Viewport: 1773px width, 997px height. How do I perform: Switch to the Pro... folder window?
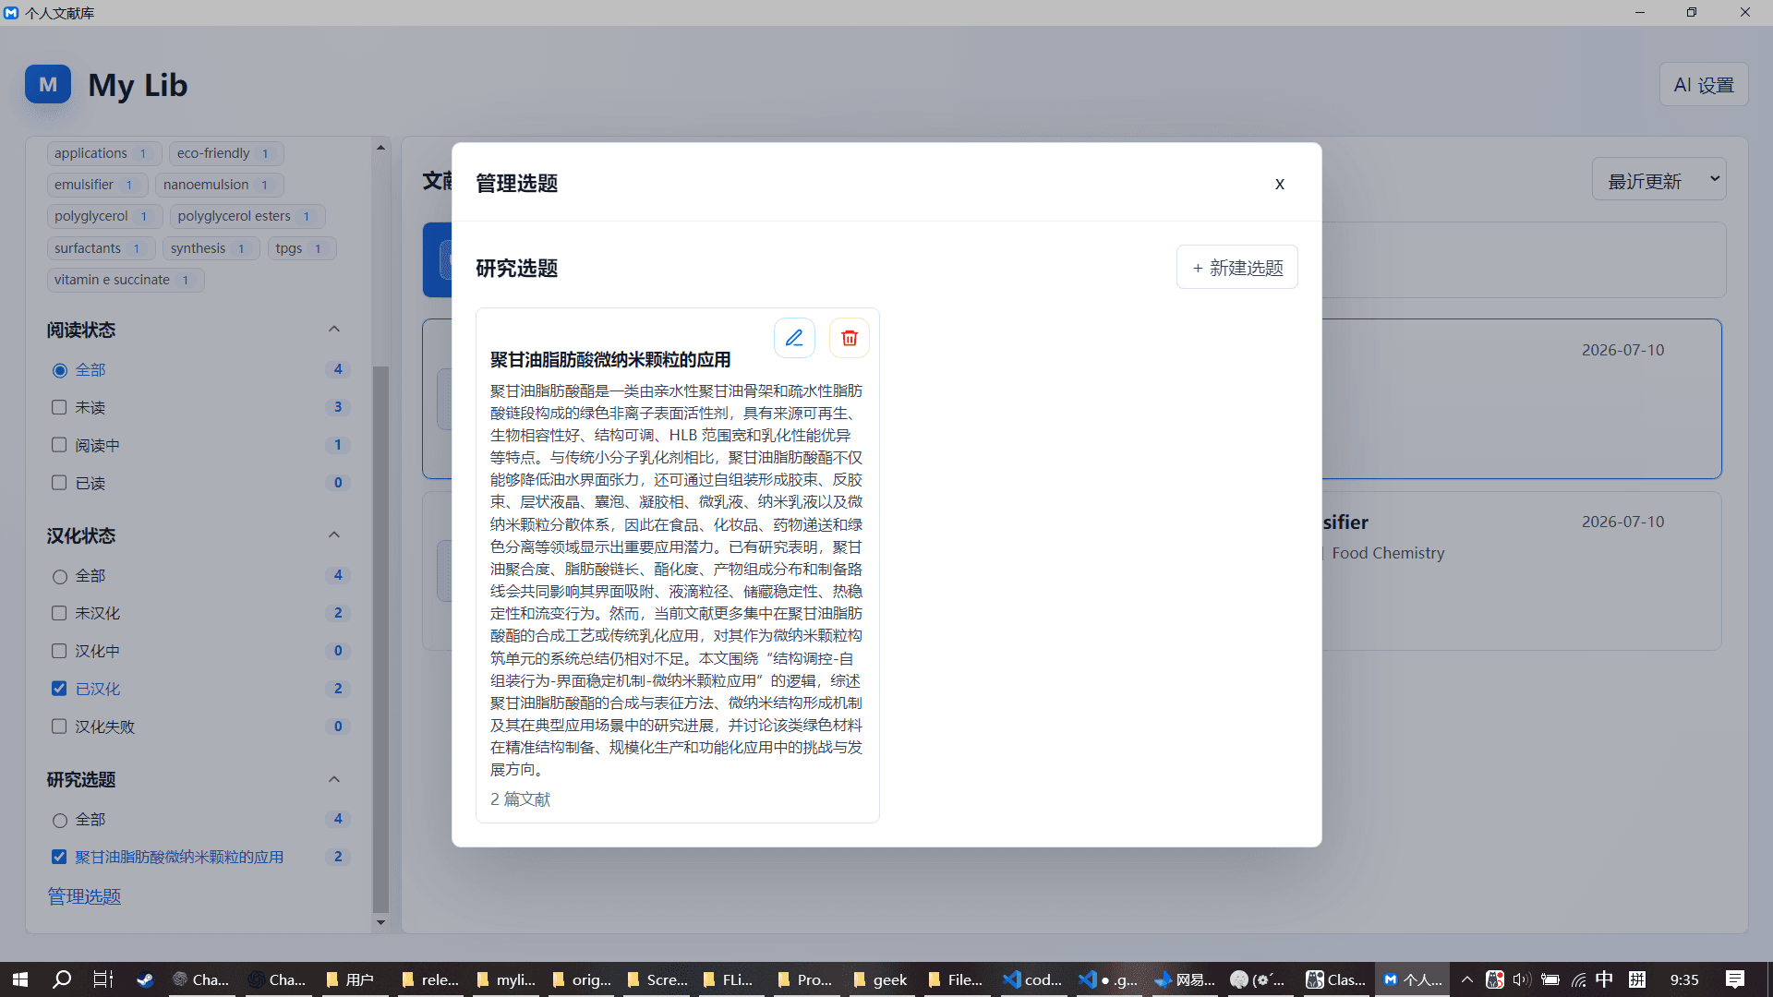806,979
